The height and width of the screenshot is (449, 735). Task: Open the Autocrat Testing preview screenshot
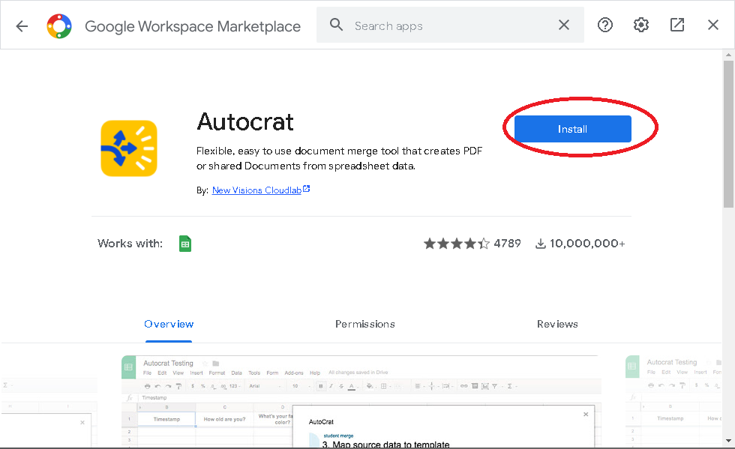(x=361, y=401)
